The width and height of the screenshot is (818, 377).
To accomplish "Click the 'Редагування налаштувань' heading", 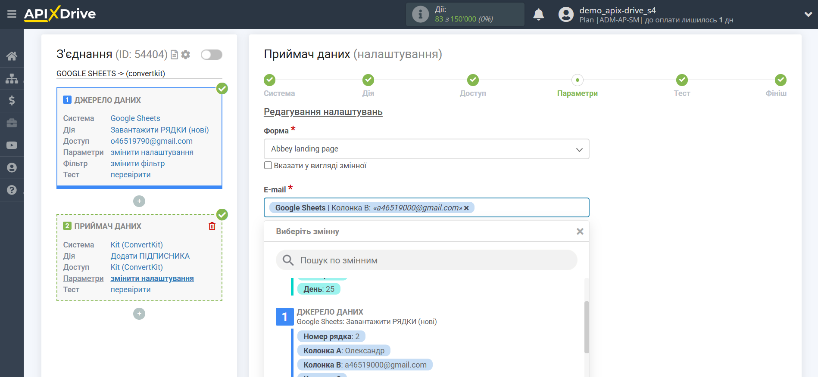I will coord(323,112).
